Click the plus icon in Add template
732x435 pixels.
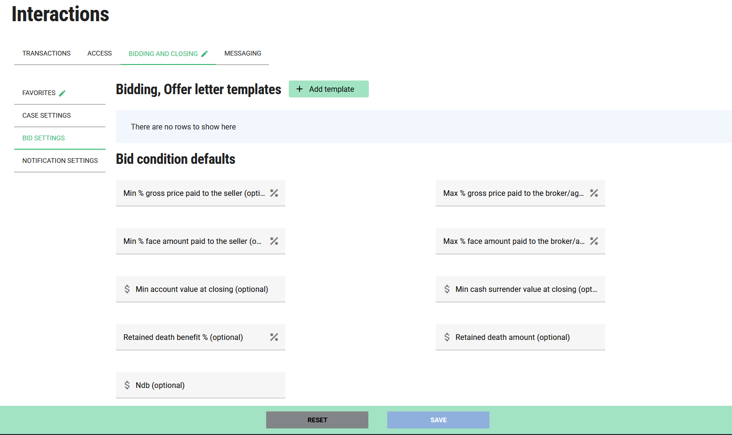[299, 89]
